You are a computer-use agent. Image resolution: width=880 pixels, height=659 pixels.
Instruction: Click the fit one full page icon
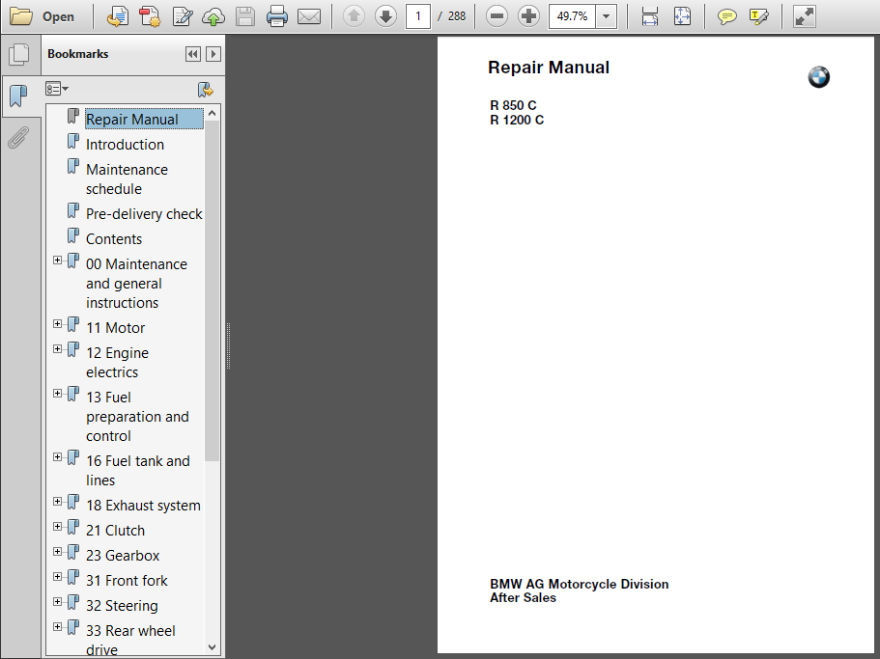(x=682, y=16)
